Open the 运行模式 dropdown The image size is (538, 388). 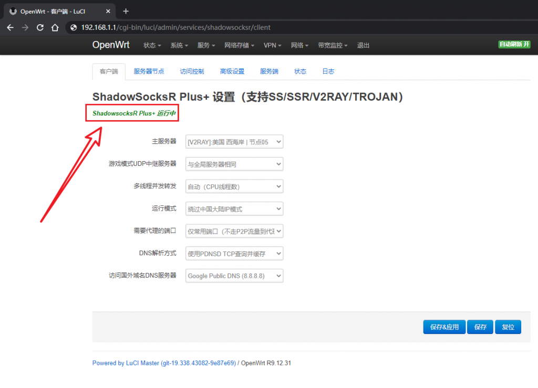(234, 209)
